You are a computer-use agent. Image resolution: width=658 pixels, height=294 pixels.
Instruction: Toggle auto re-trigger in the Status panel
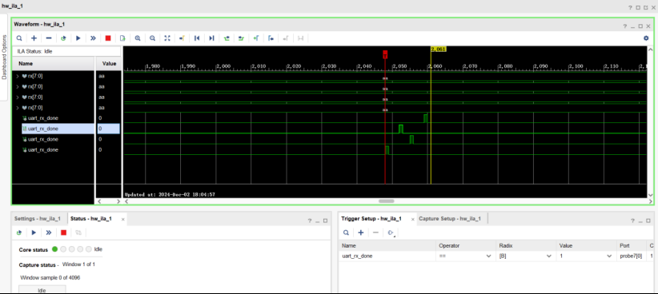point(19,232)
